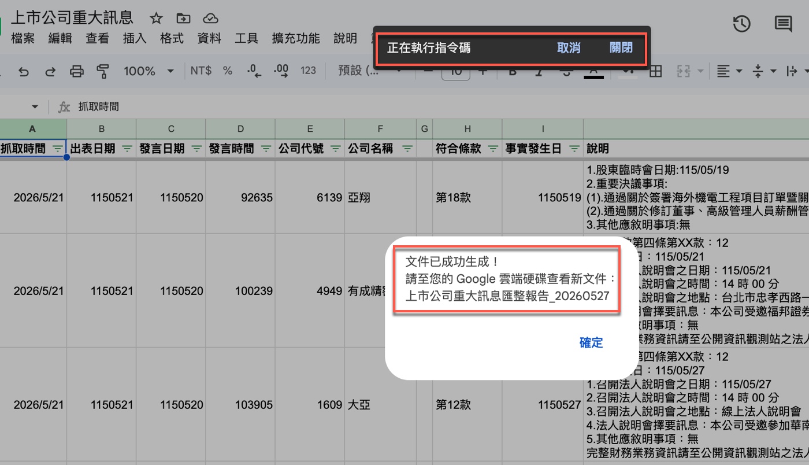The width and height of the screenshot is (809, 465).
Task: Select company code cell 6139
Action: click(x=310, y=198)
